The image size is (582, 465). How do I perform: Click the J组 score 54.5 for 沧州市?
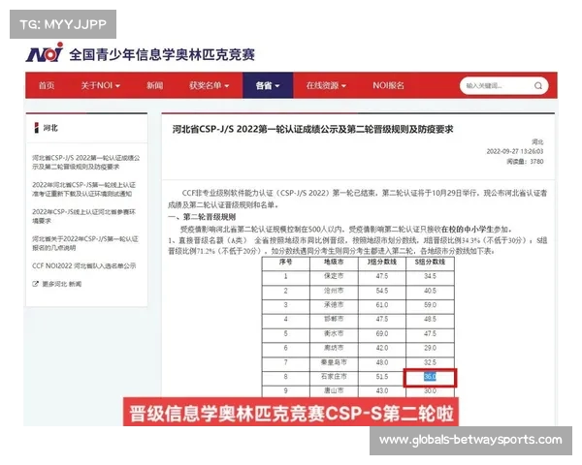pyautogui.click(x=382, y=291)
